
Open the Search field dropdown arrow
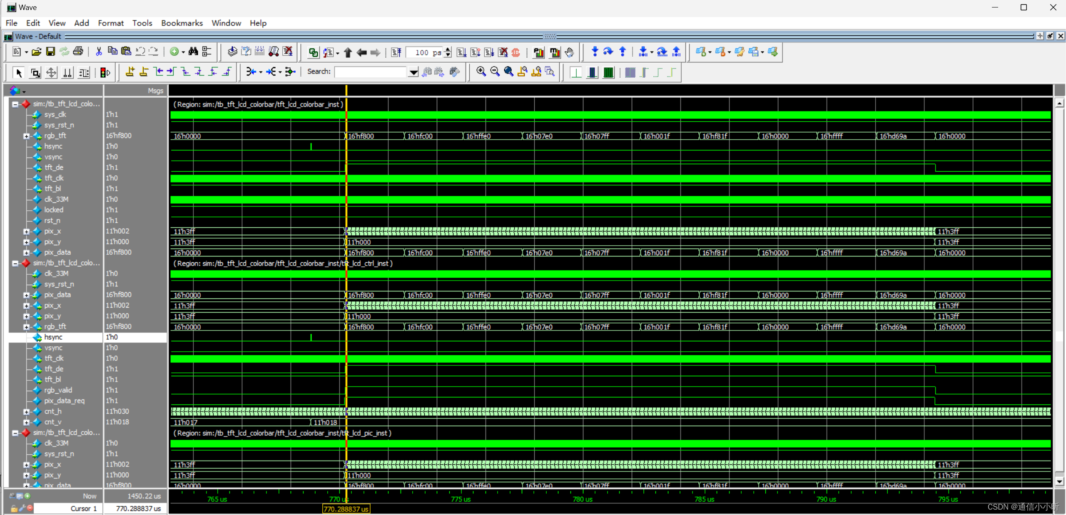[413, 72]
